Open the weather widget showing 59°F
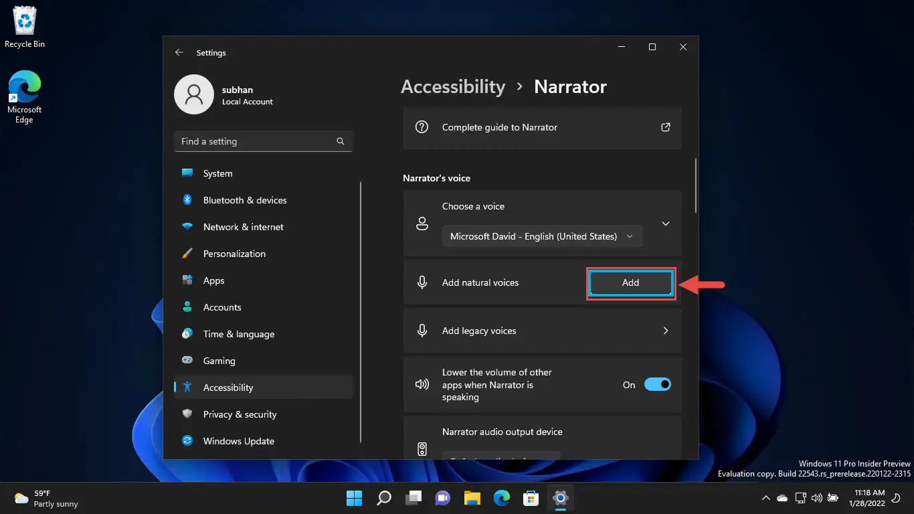Viewport: 914px width, 514px height. (x=47, y=498)
